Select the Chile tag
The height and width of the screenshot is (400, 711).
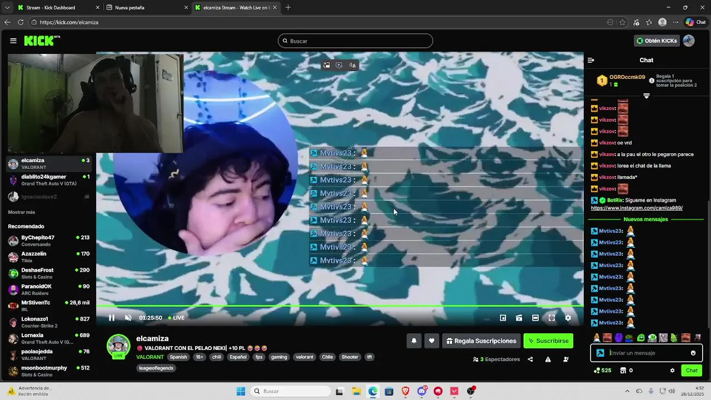tap(327, 357)
